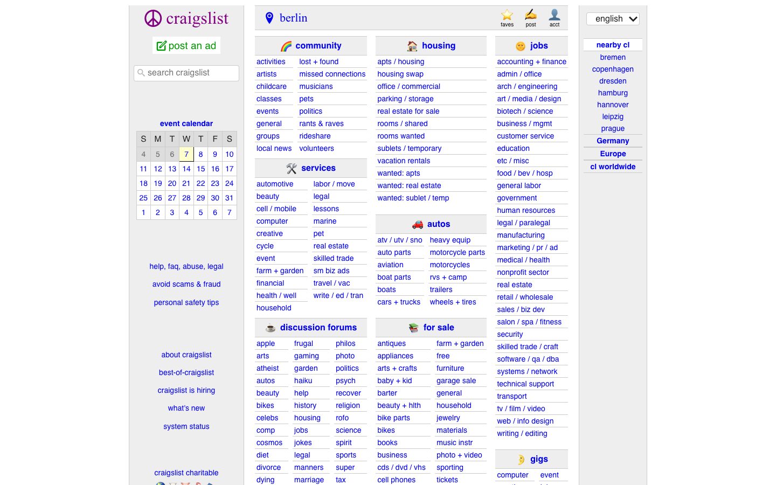Click the housing house icon
Image resolution: width=776 pixels, height=485 pixels.
pyautogui.click(x=412, y=46)
